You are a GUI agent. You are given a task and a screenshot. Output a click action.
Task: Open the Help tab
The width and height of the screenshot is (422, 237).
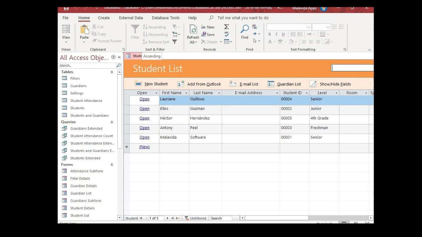point(192,18)
